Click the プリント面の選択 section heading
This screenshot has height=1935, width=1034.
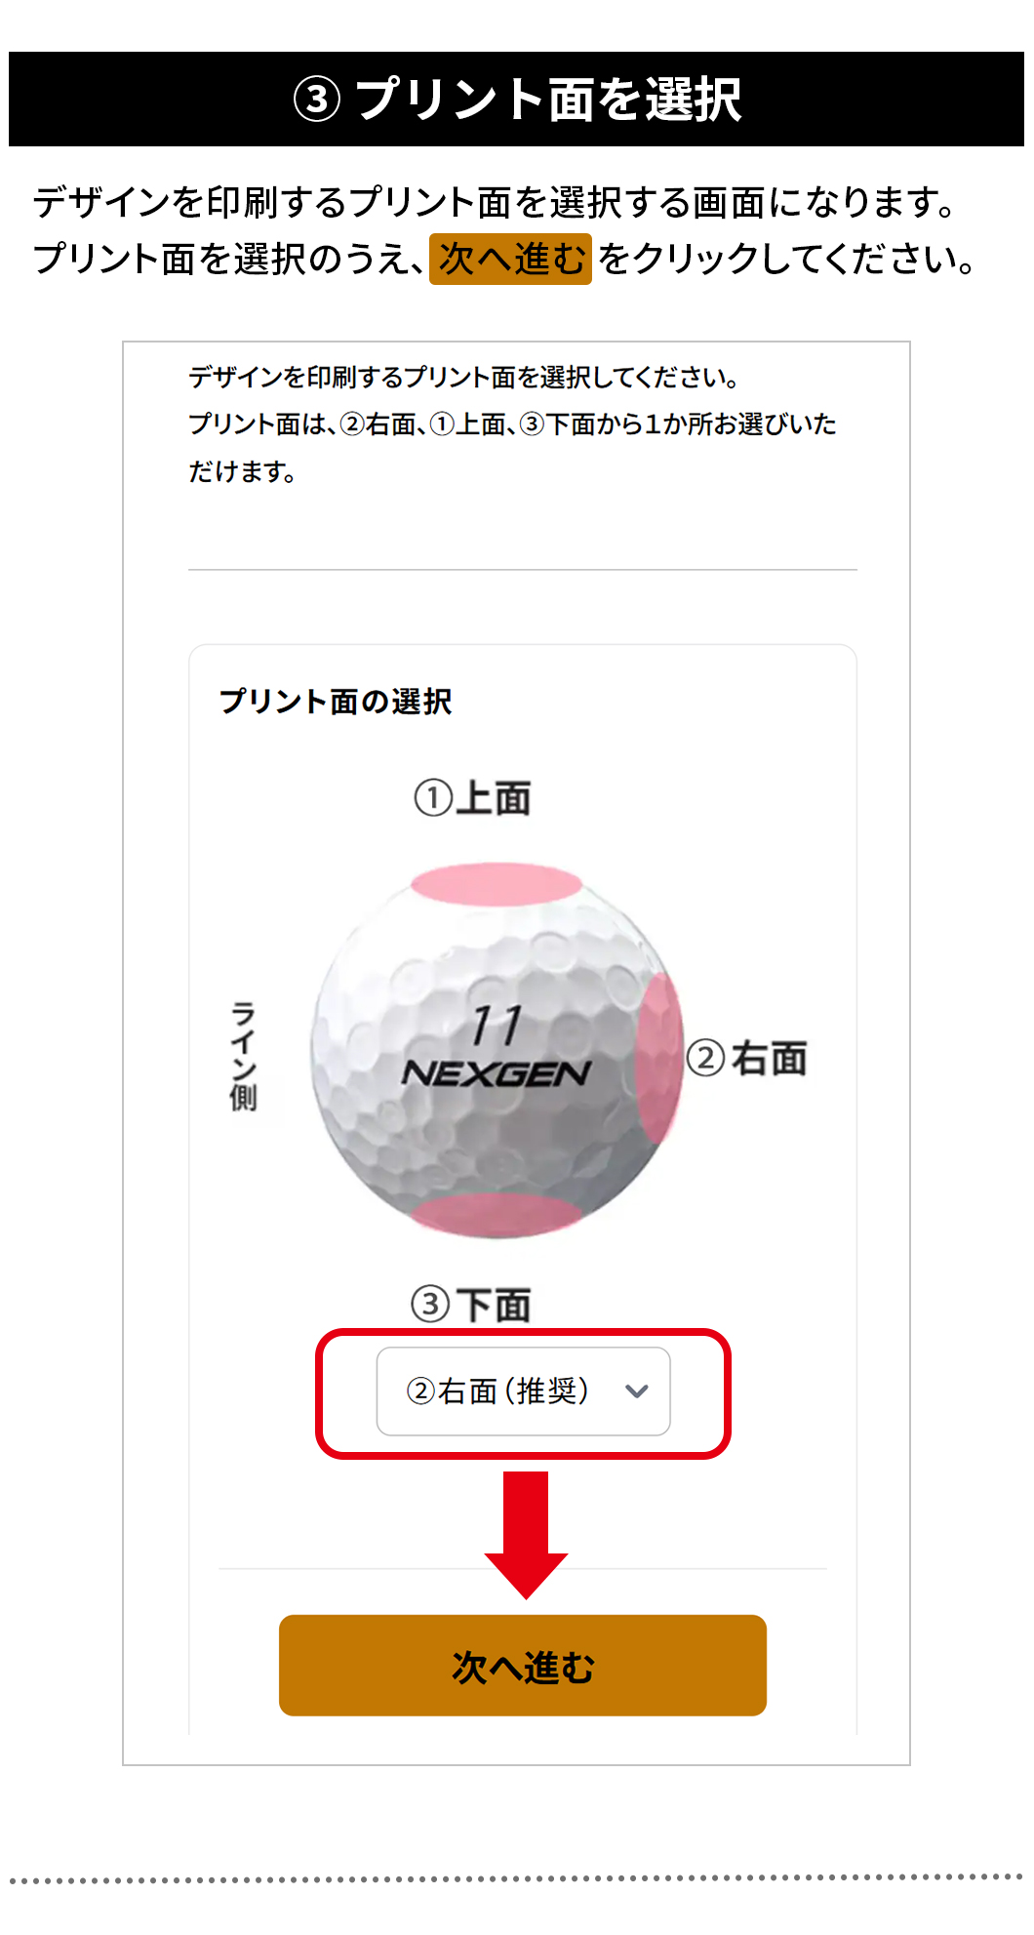tap(336, 702)
